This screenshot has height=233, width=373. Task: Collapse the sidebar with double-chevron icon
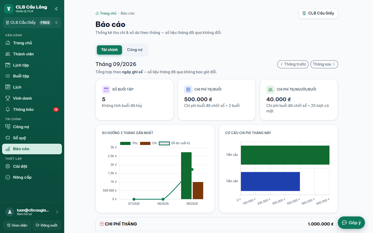coord(56,9)
